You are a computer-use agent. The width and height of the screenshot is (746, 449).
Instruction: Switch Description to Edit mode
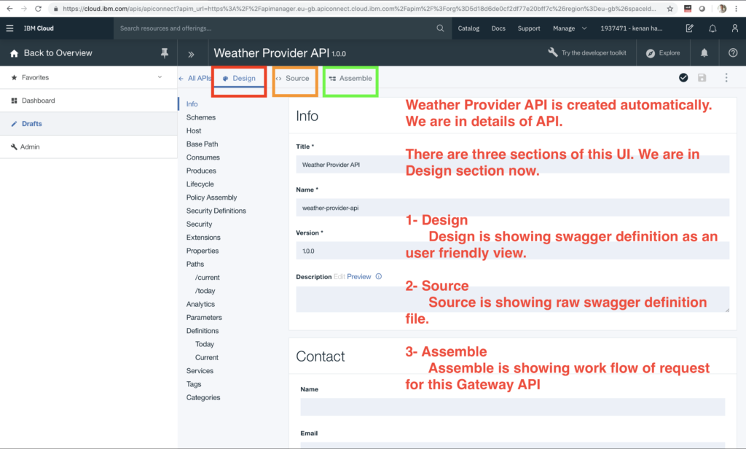pos(339,277)
